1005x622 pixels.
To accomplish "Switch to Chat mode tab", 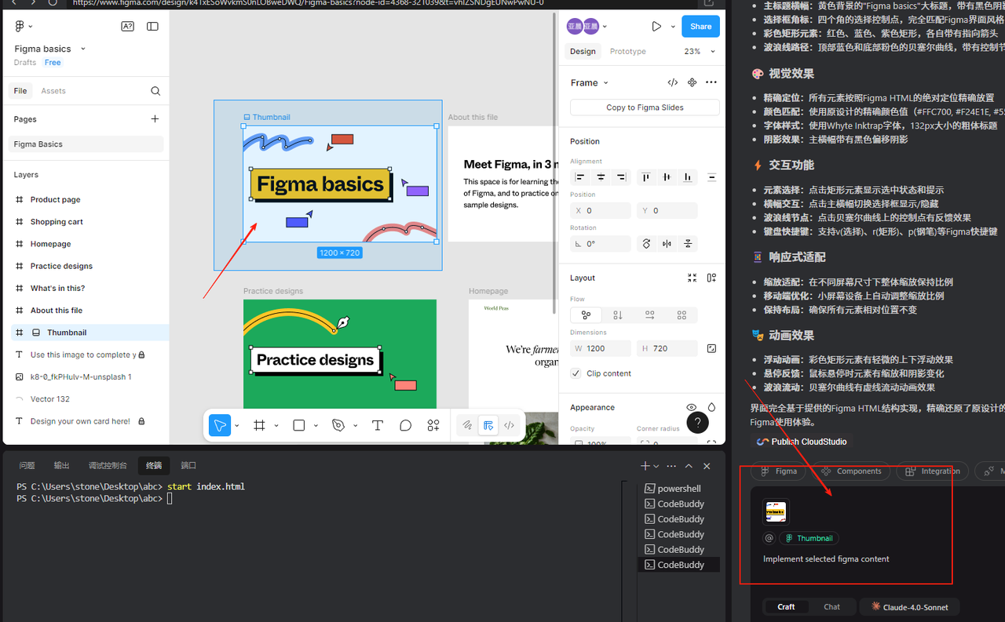I will [831, 607].
